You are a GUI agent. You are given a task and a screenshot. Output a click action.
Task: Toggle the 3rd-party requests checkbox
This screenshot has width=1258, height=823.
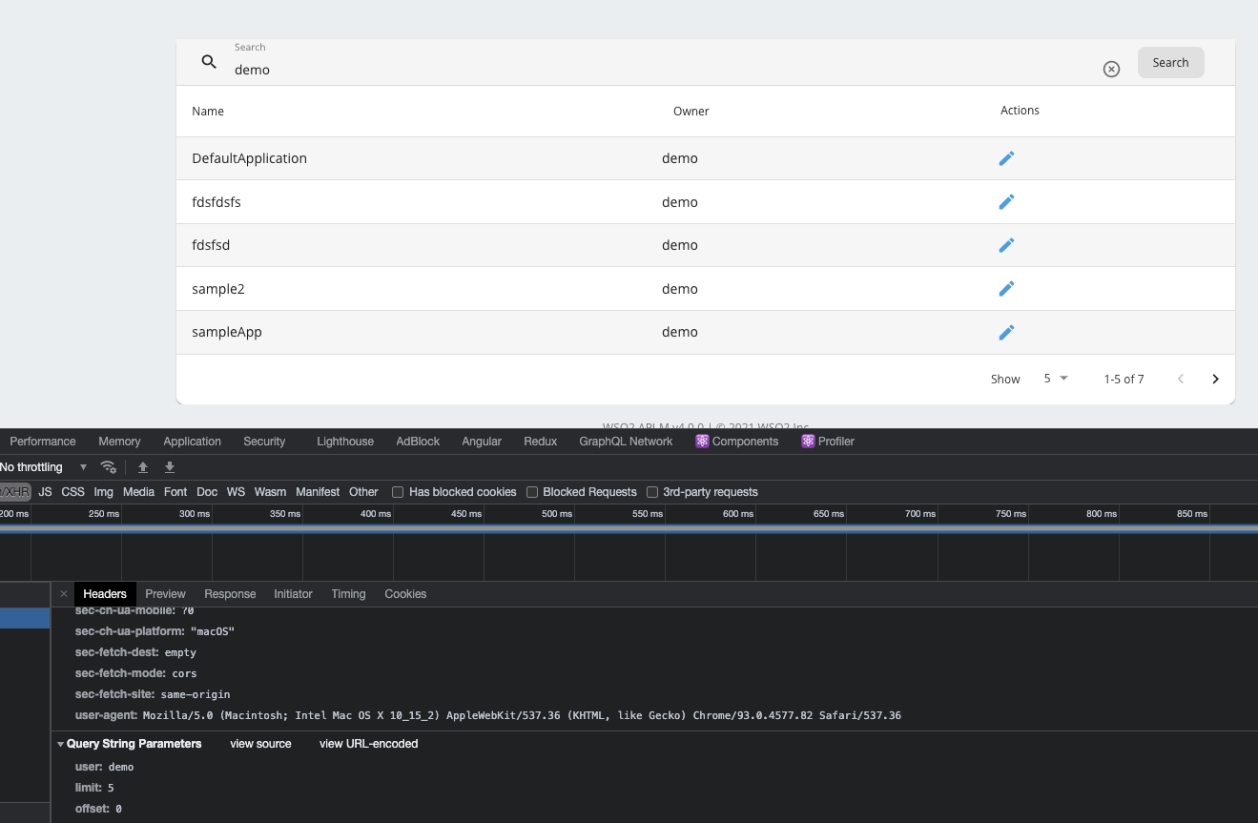(651, 492)
